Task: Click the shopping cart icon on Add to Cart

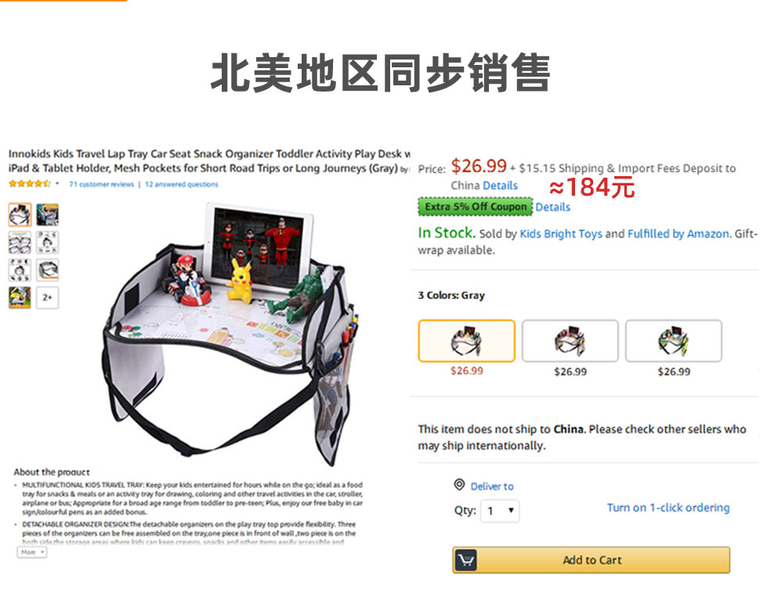Action: coord(465,560)
